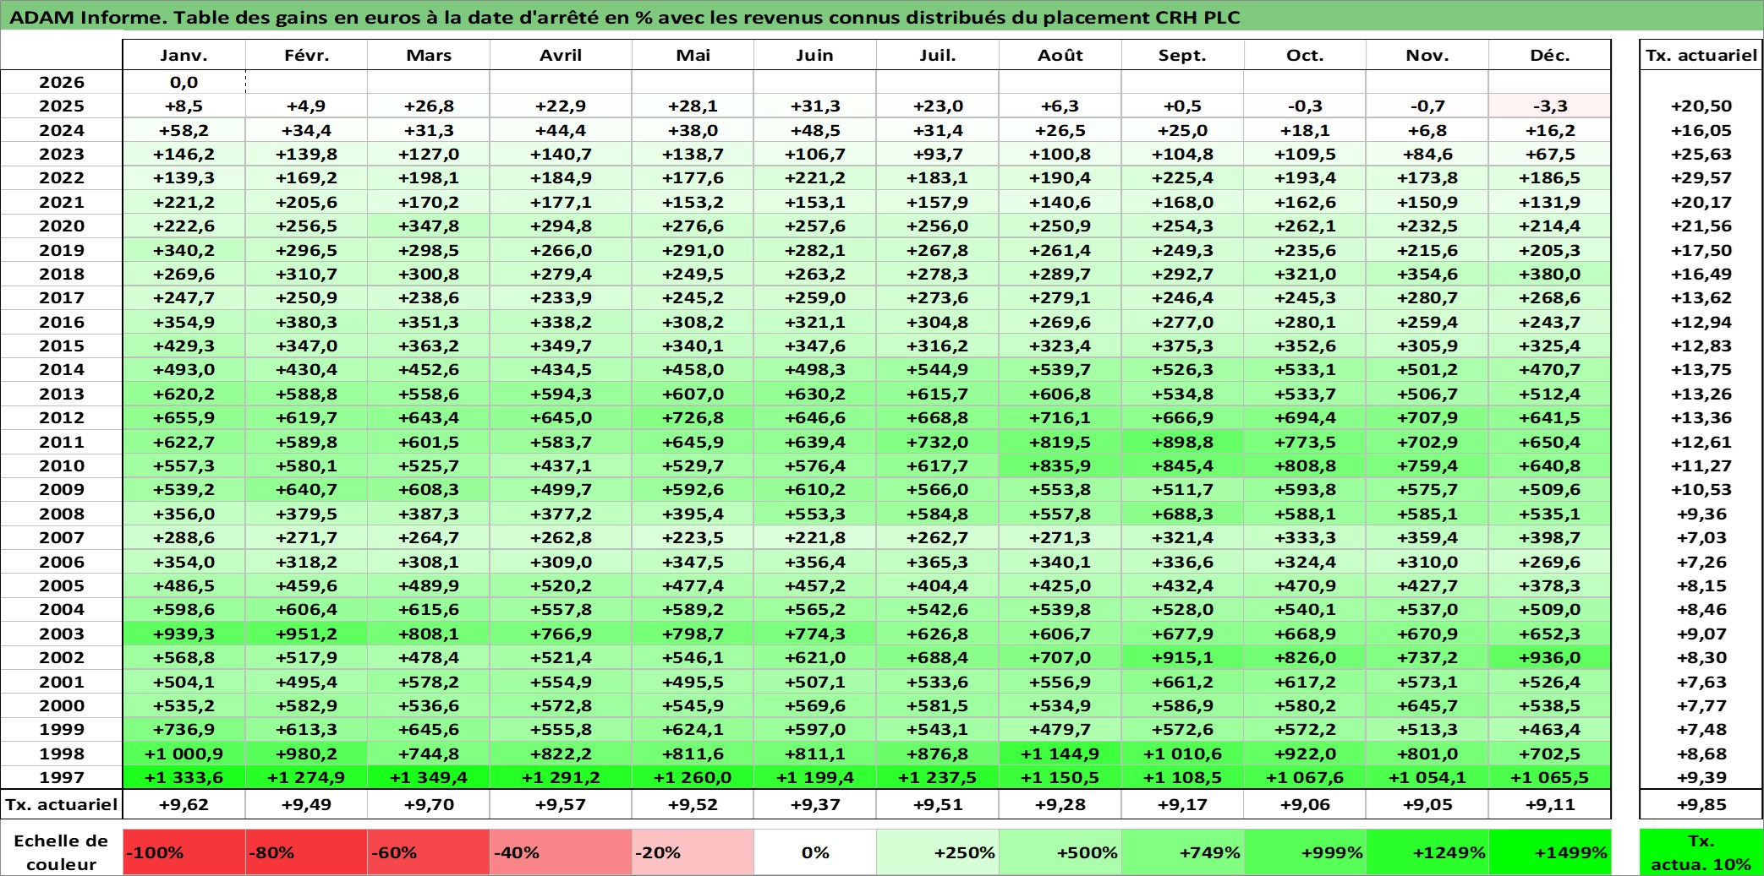1764x876 pixels.
Task: Click the +544,9 cell in row 2014
Action: click(938, 369)
